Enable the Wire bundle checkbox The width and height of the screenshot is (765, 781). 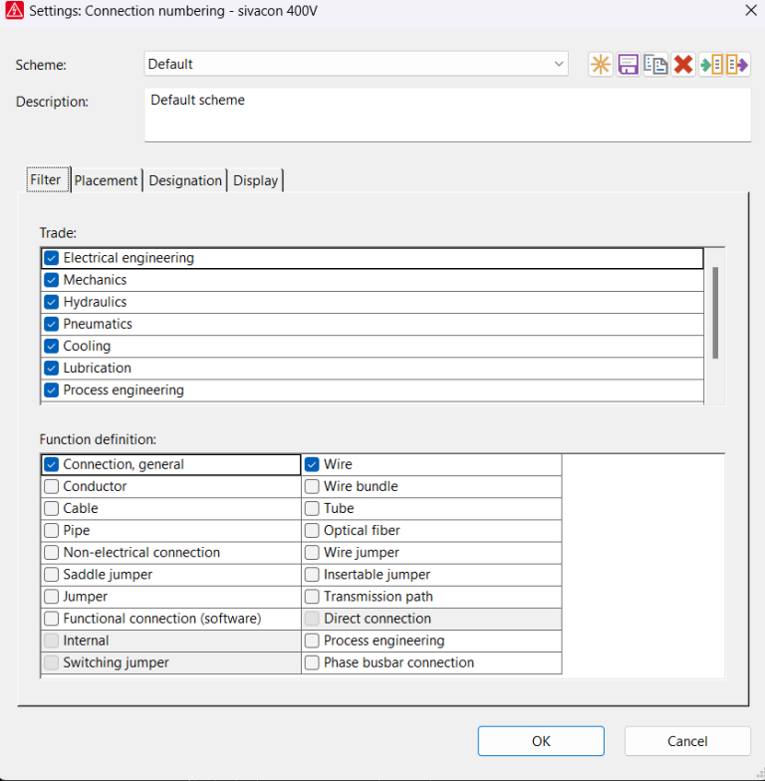coord(312,486)
